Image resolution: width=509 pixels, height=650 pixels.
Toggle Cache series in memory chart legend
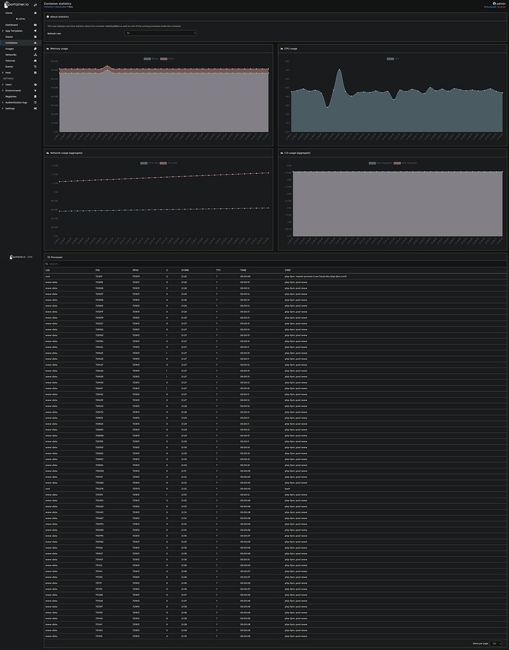(167, 59)
